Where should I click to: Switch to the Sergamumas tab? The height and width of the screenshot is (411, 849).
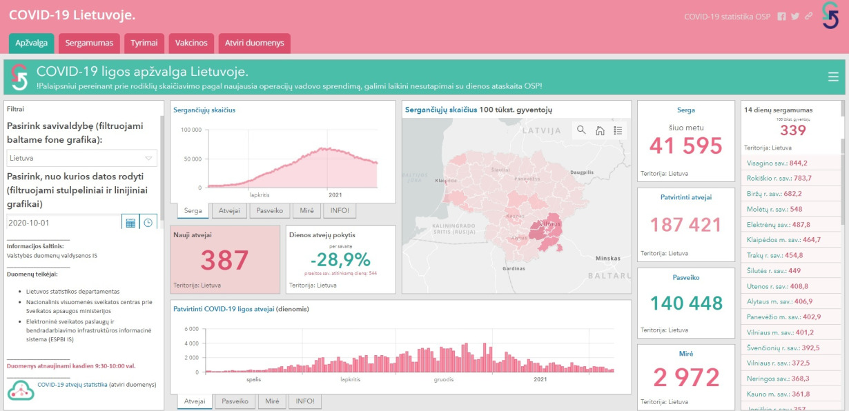click(90, 43)
